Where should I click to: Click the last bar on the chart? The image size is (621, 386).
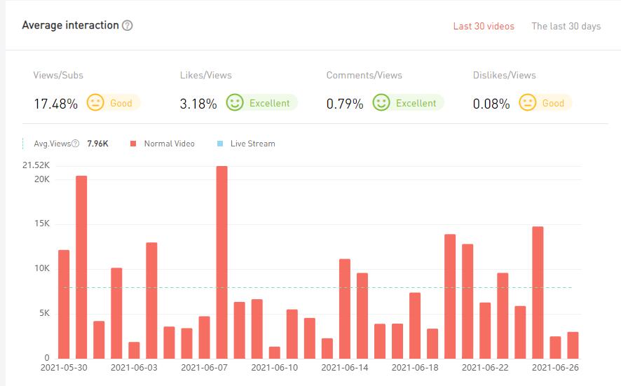pyautogui.click(x=573, y=345)
